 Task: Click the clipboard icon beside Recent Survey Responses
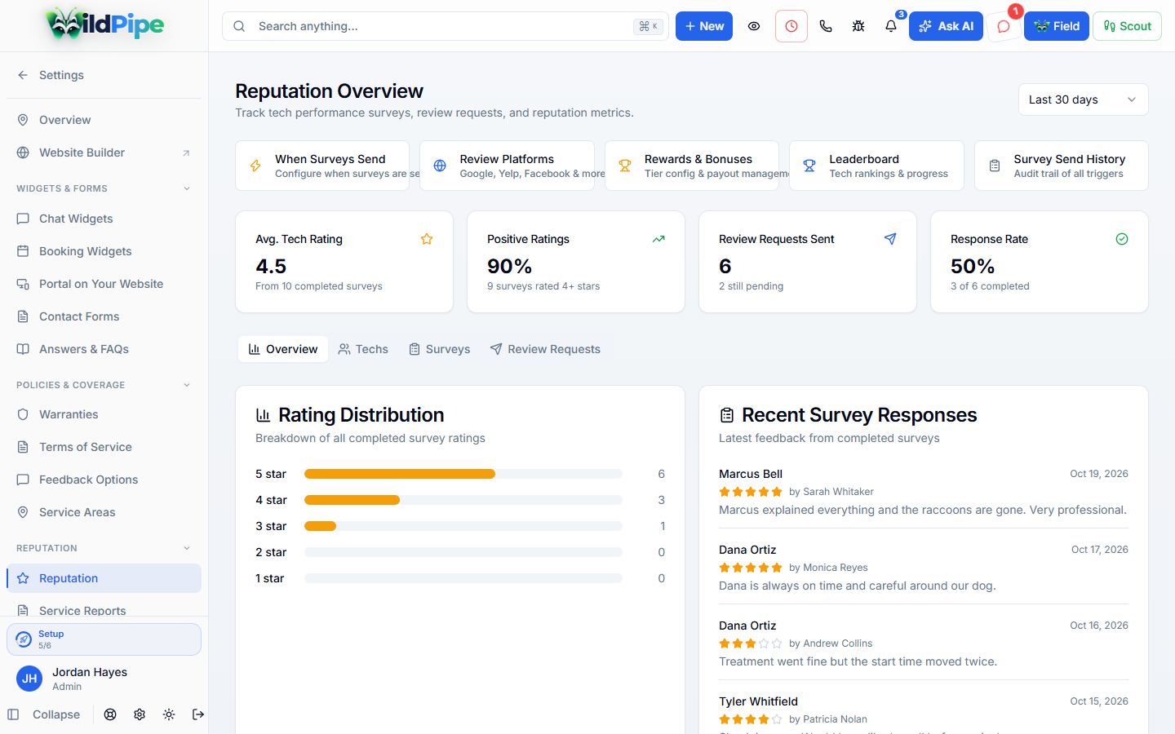(726, 415)
